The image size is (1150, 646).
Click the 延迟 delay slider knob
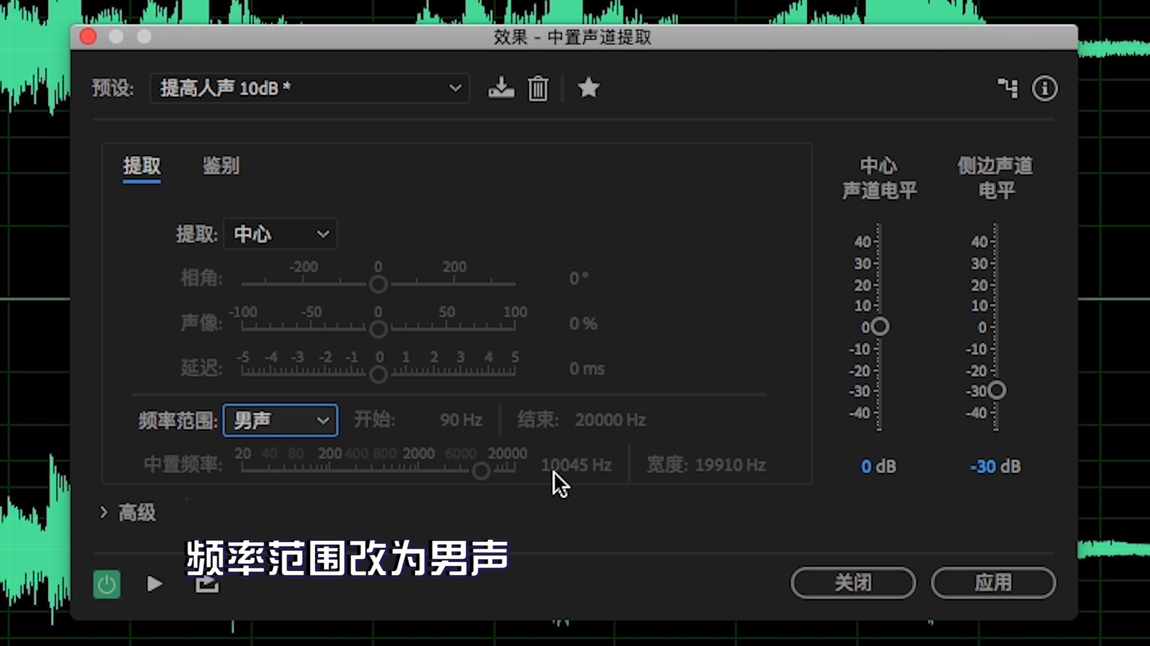378,374
